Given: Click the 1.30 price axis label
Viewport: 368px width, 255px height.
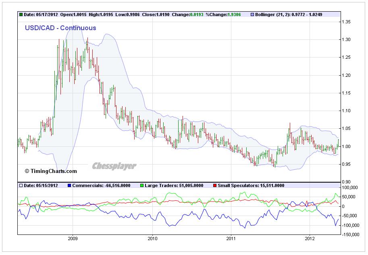Looking at the screenshot, I should 346,39.
